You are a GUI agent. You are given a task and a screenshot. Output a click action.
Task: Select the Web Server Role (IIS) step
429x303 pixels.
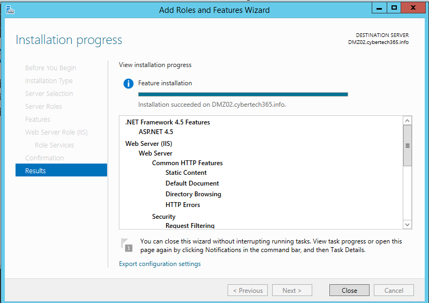(56, 132)
